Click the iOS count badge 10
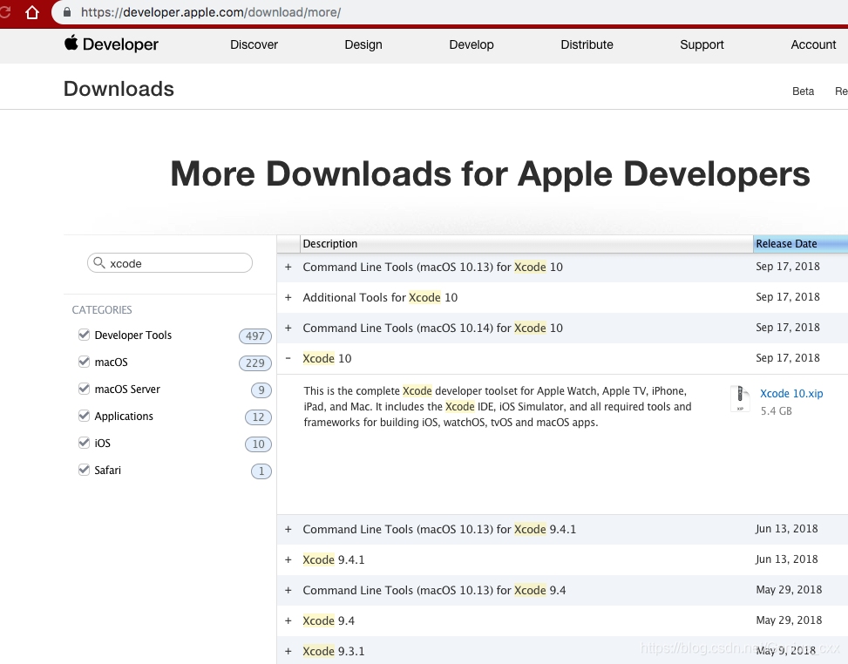Image resolution: width=848 pixels, height=664 pixels. point(259,444)
